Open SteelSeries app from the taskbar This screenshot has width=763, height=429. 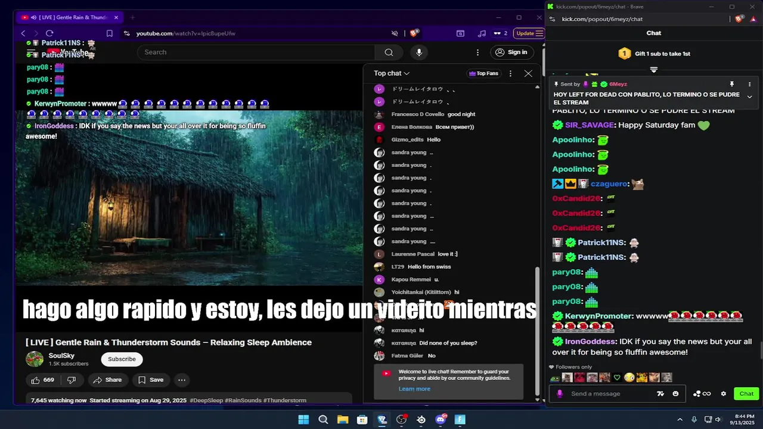click(421, 419)
